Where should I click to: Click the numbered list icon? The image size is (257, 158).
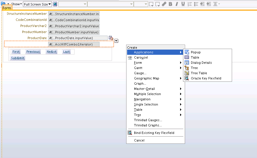[190, 4]
